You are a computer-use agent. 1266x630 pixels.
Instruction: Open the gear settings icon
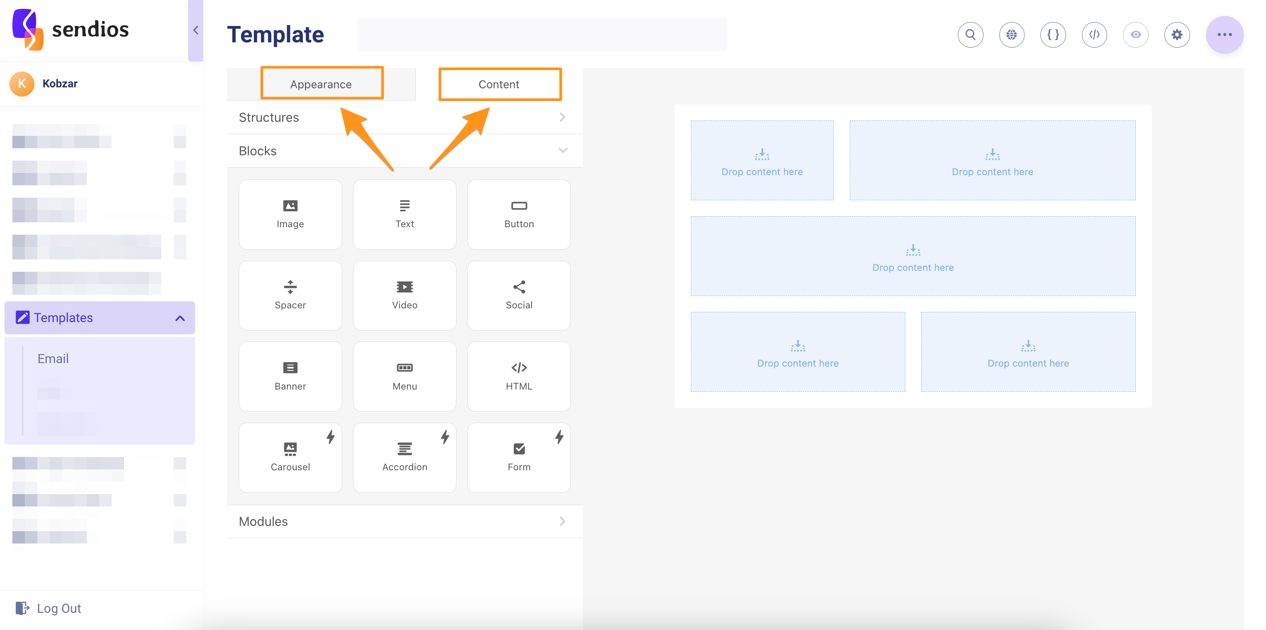pos(1176,34)
